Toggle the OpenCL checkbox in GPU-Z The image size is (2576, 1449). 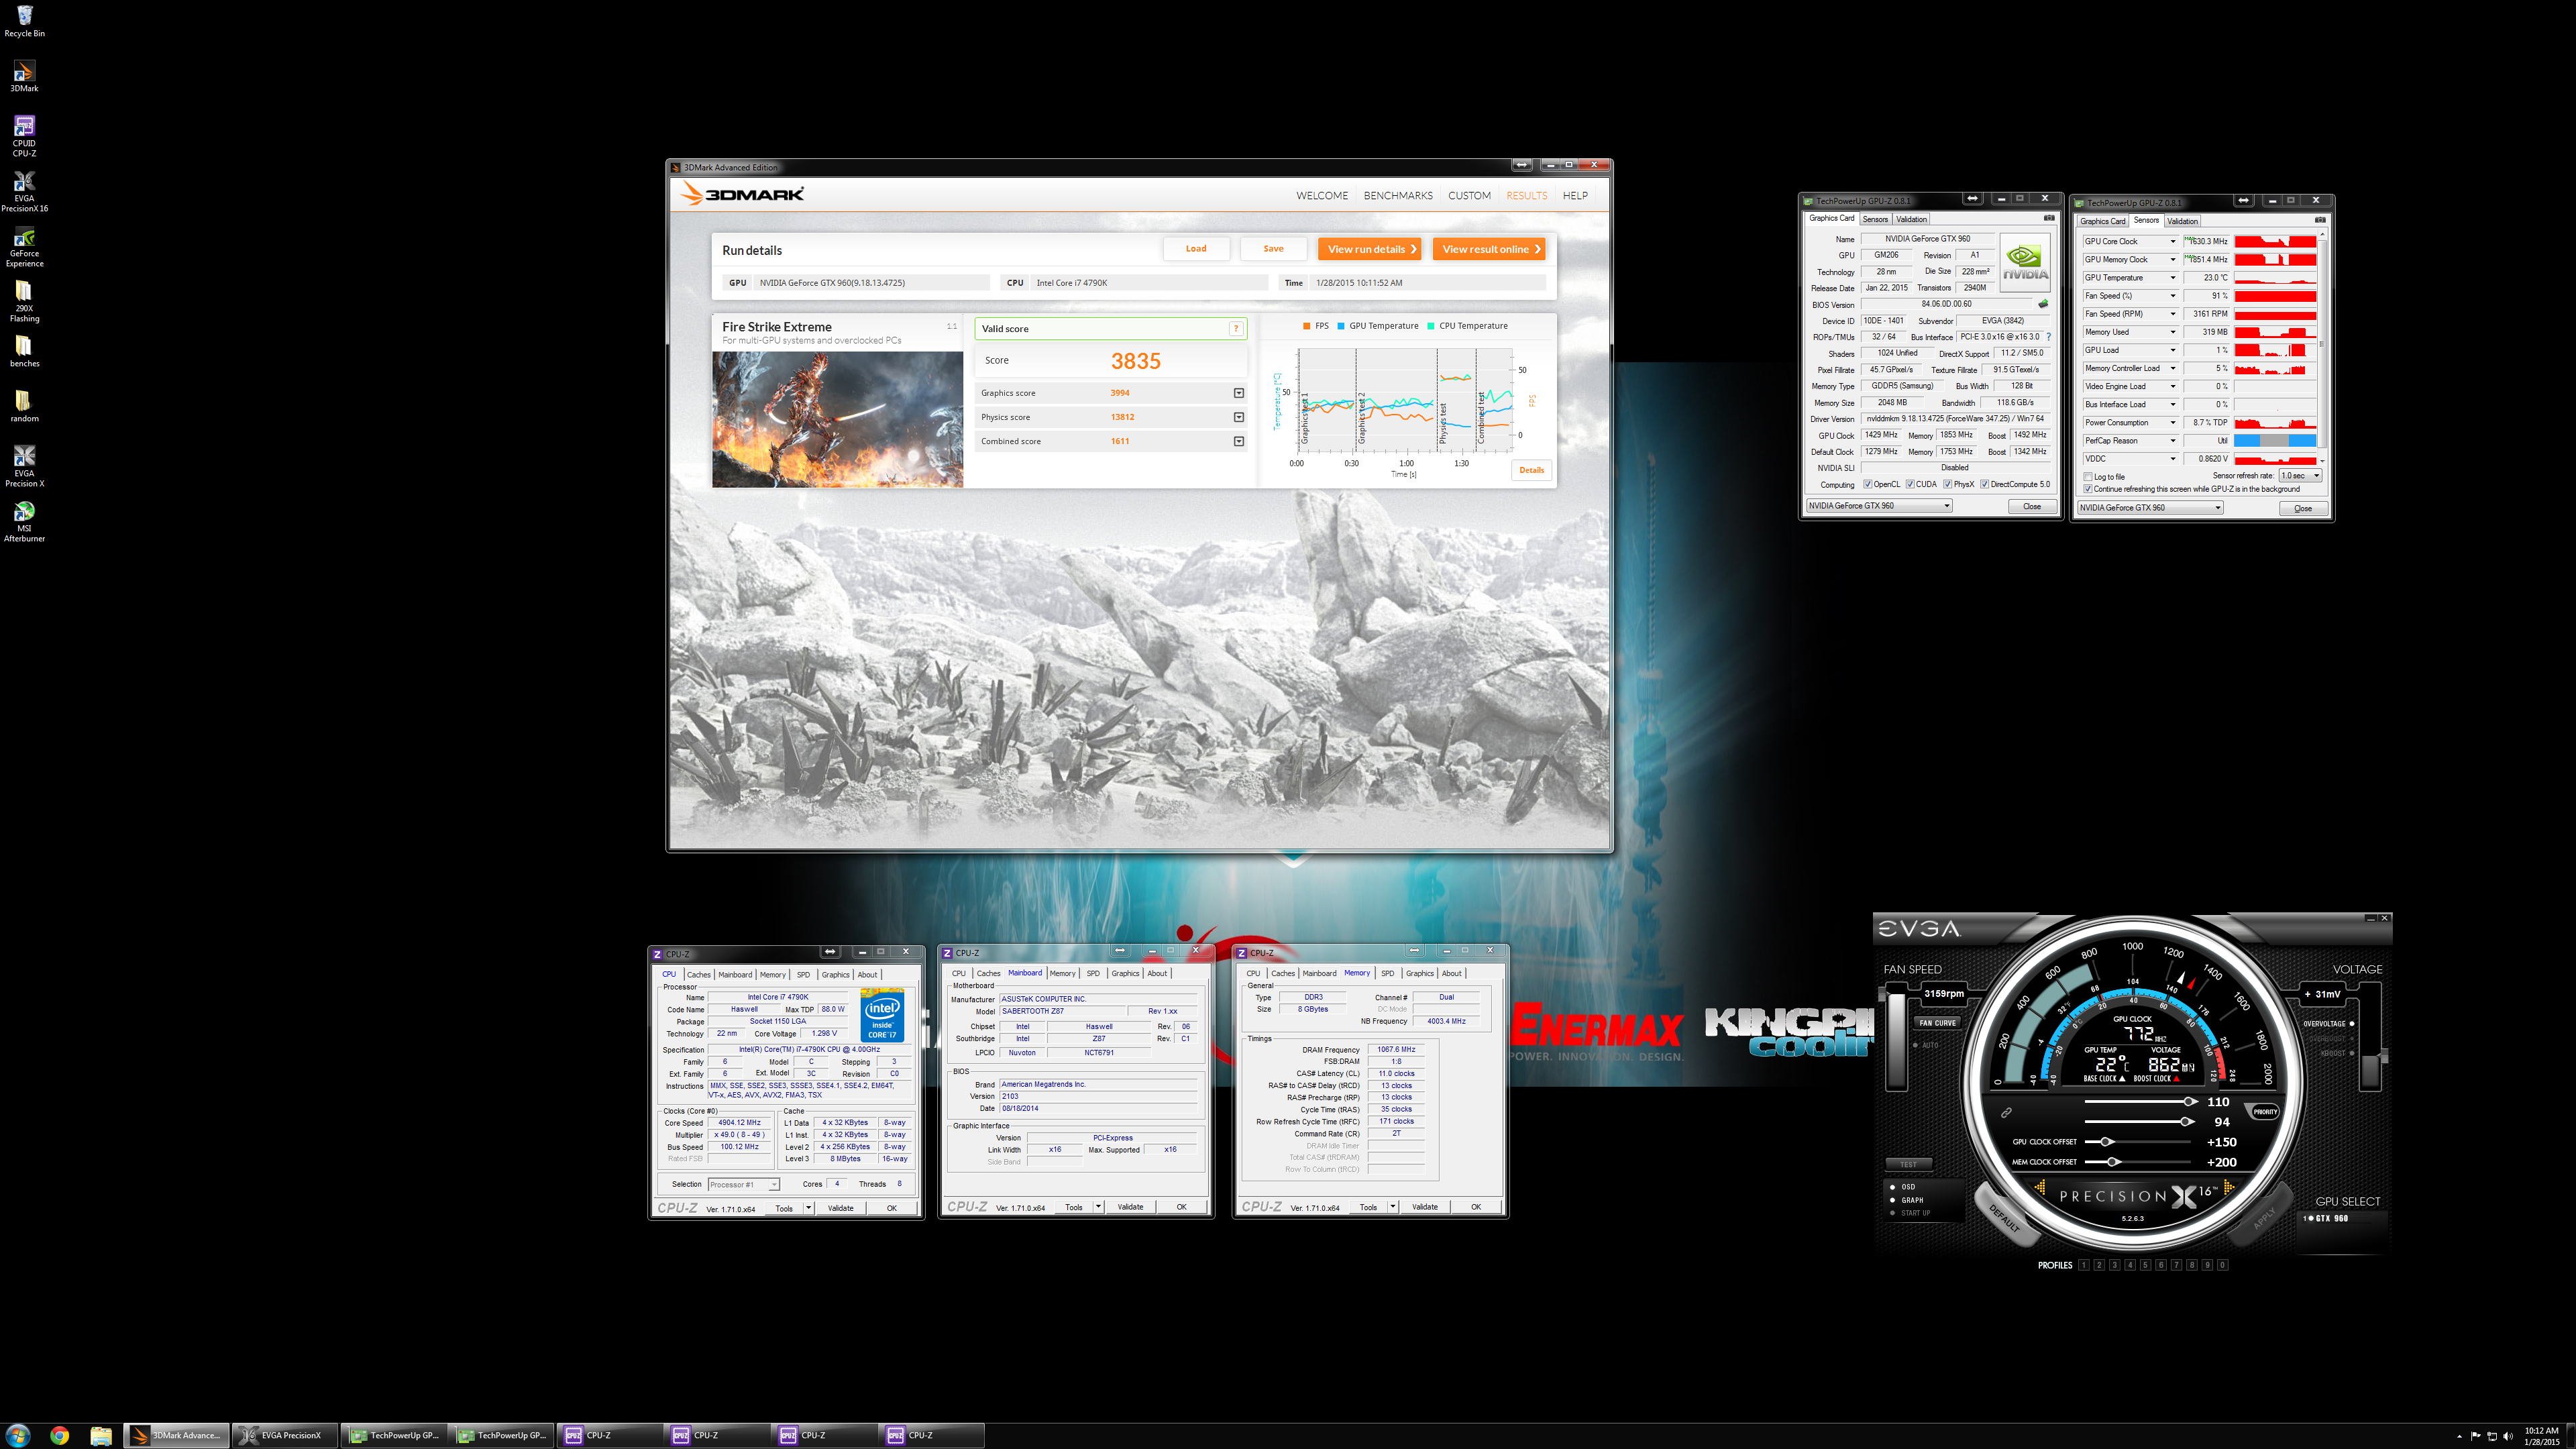tap(1868, 485)
